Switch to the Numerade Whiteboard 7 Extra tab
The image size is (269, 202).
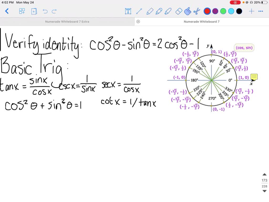(x=67, y=21)
